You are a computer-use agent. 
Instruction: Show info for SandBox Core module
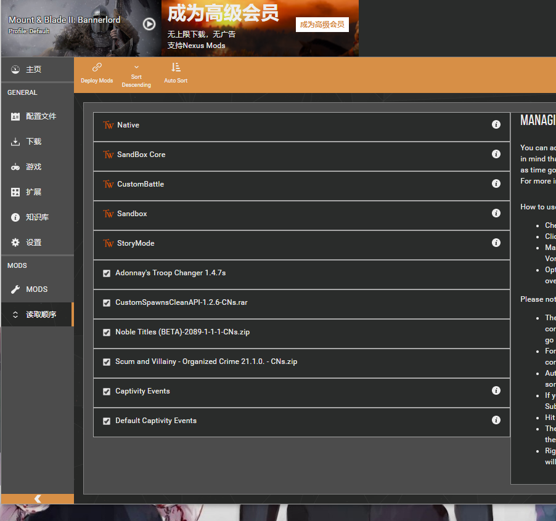coord(496,154)
